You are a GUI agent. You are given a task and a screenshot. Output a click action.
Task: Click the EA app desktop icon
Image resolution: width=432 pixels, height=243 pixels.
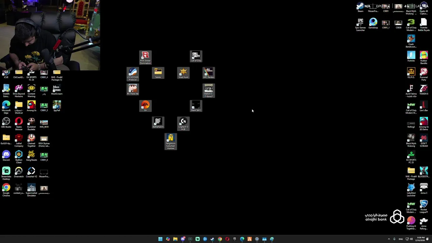[145, 106]
